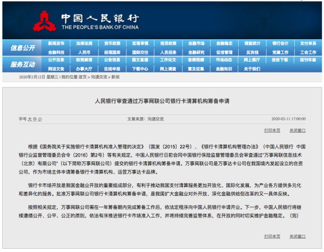324x252 pixels.
Task: Set font size to 中 (medium)
Action: [x=35, y=119]
